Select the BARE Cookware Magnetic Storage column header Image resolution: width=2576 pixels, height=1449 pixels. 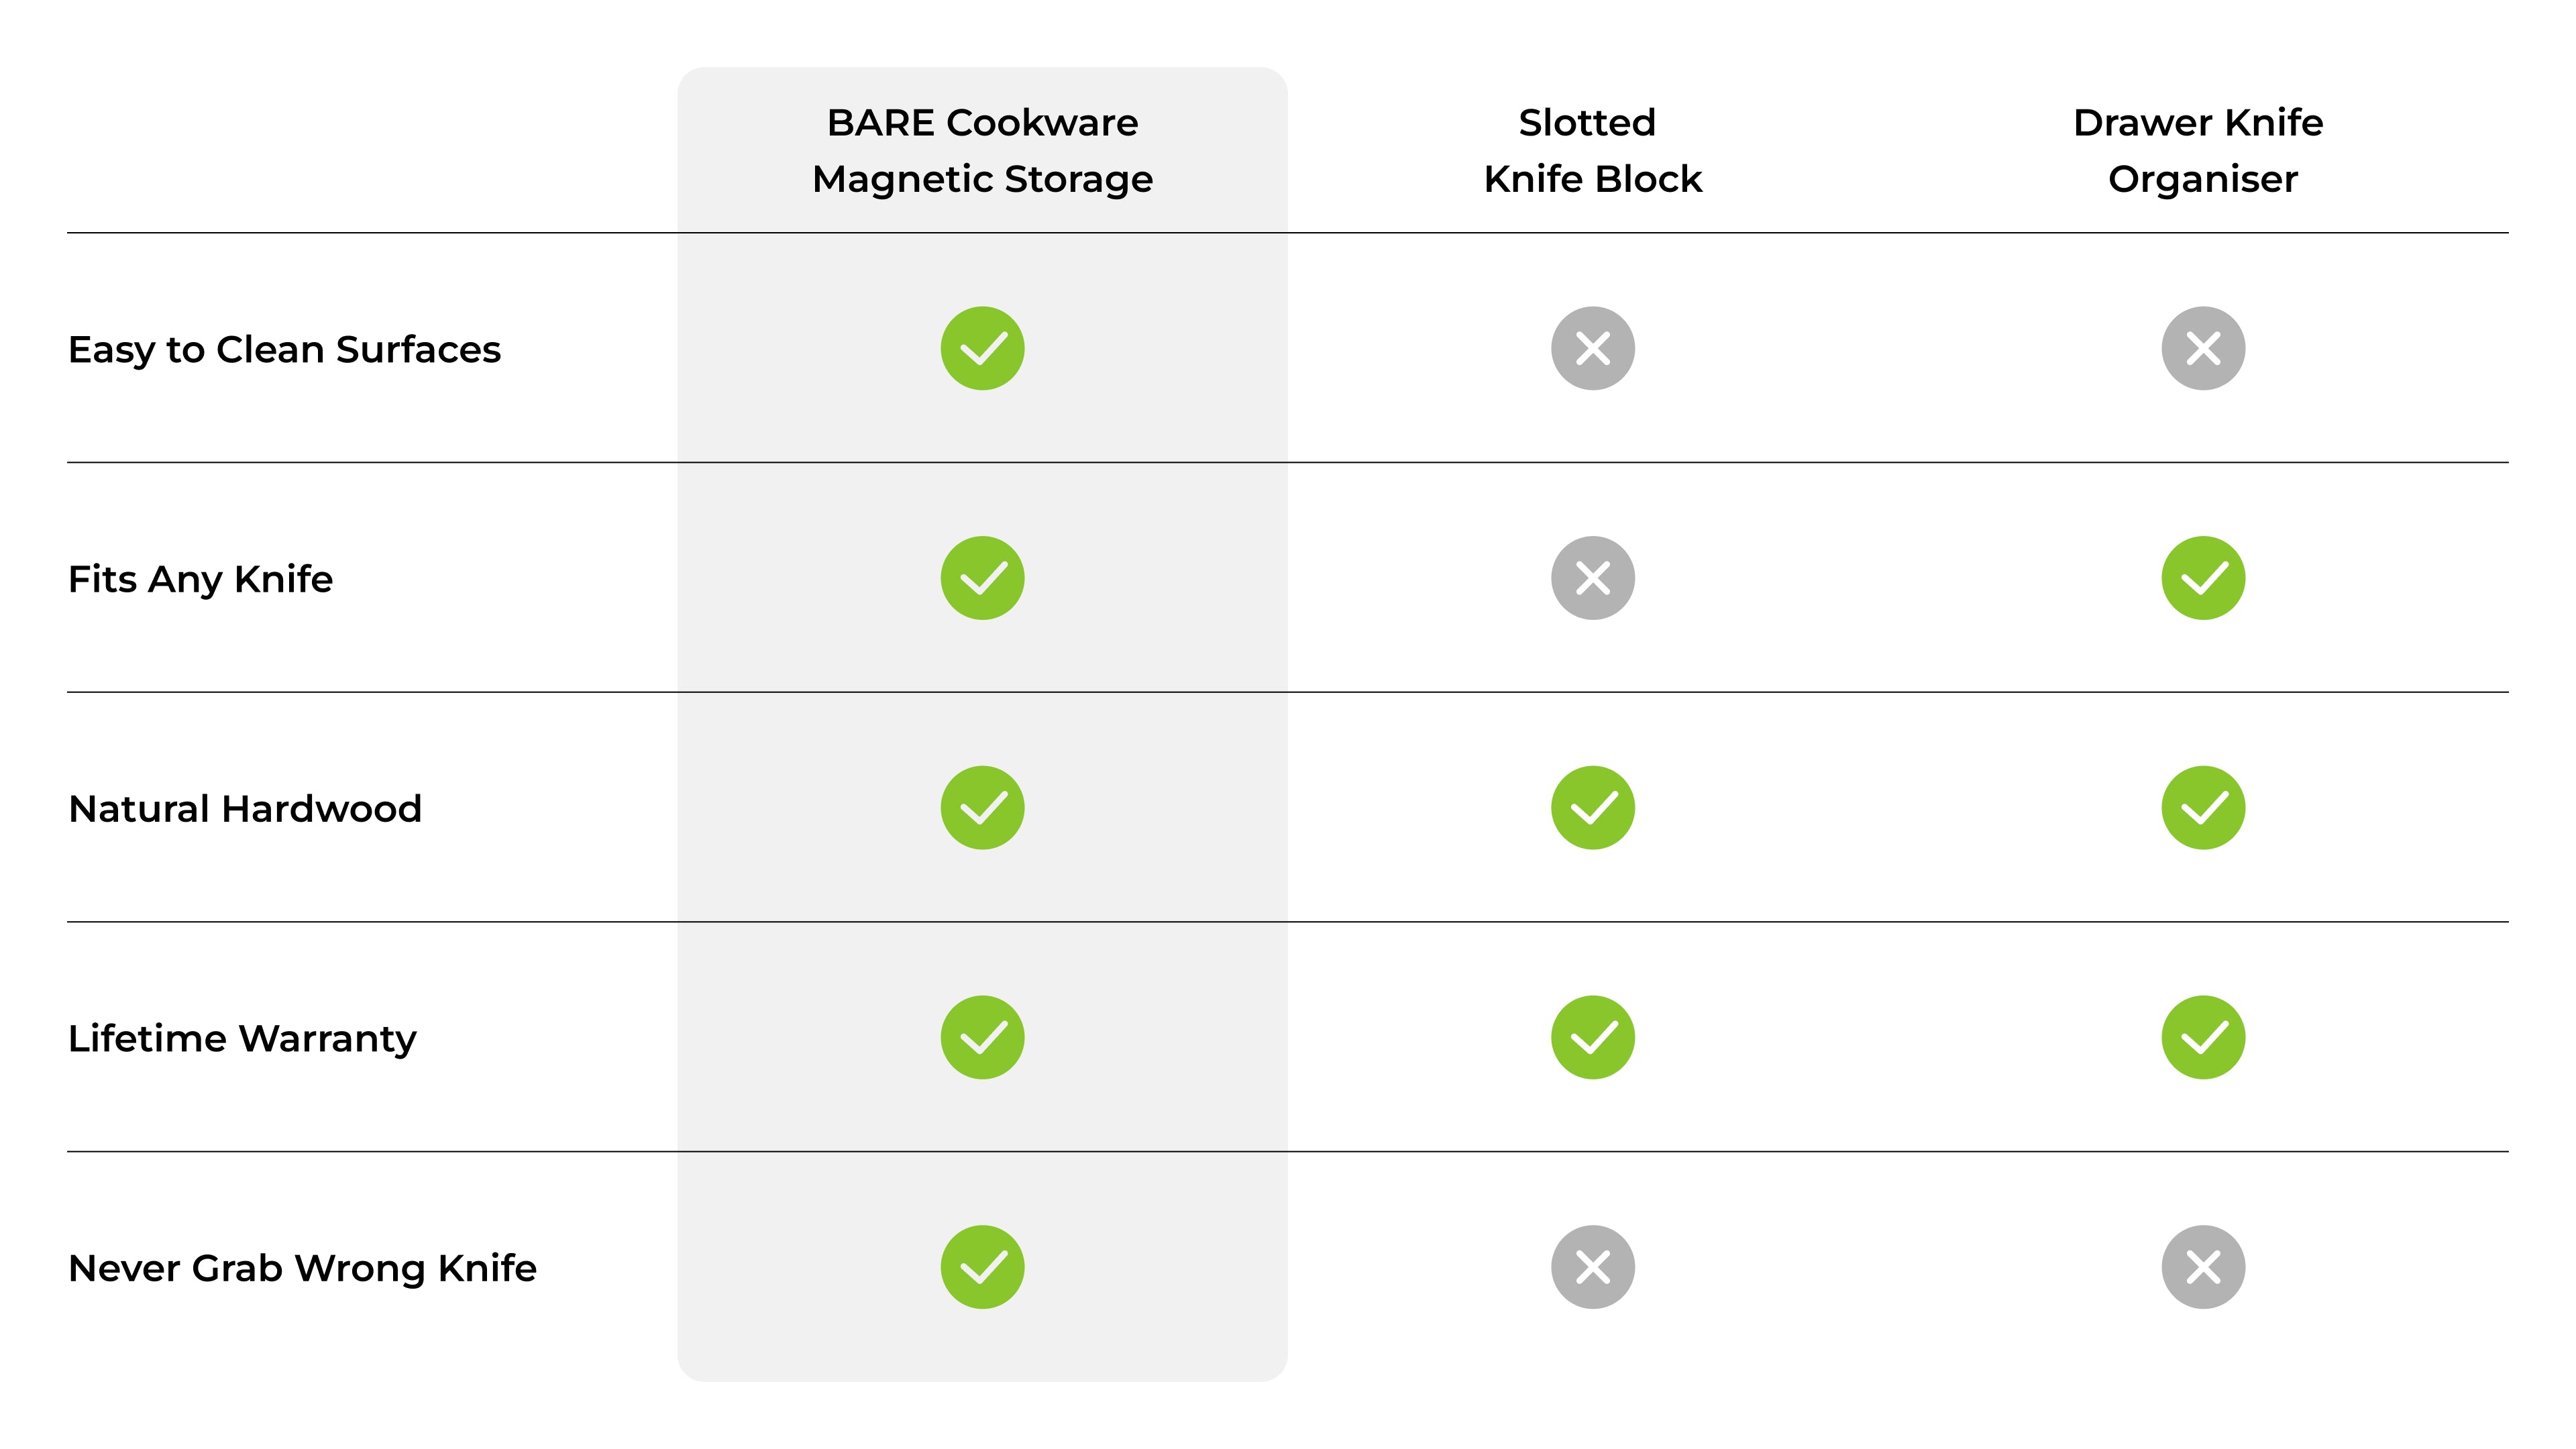(982, 151)
